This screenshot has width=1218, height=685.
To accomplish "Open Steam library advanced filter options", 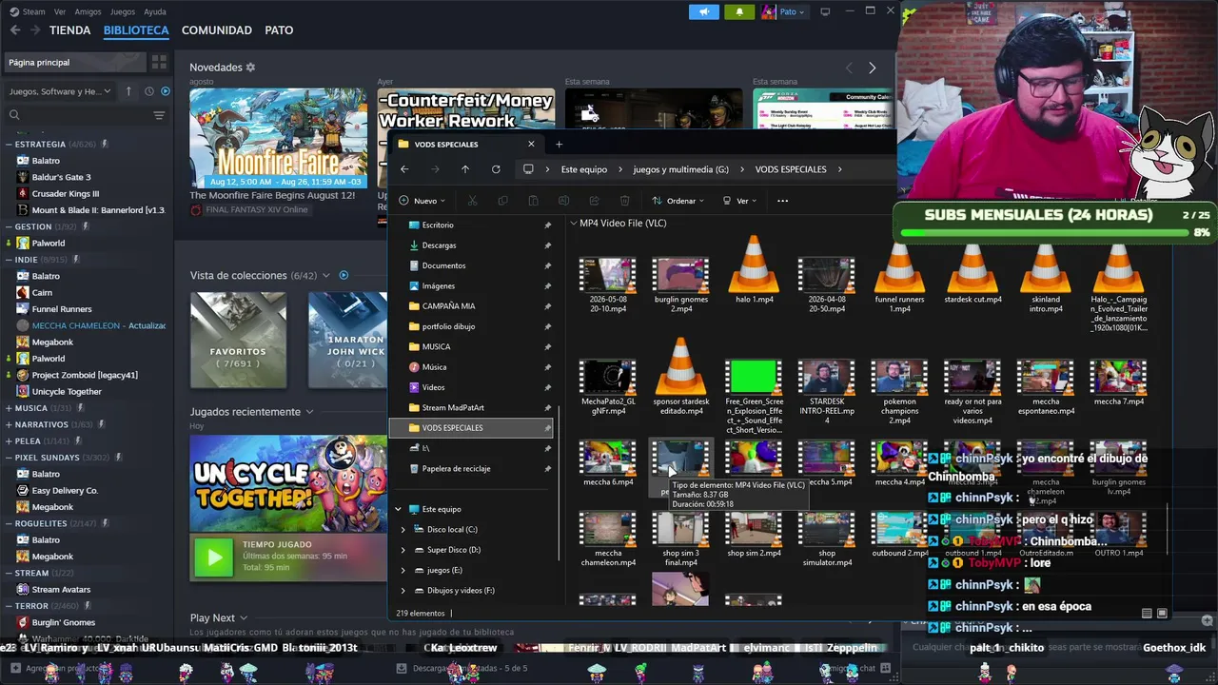I will pos(159,115).
